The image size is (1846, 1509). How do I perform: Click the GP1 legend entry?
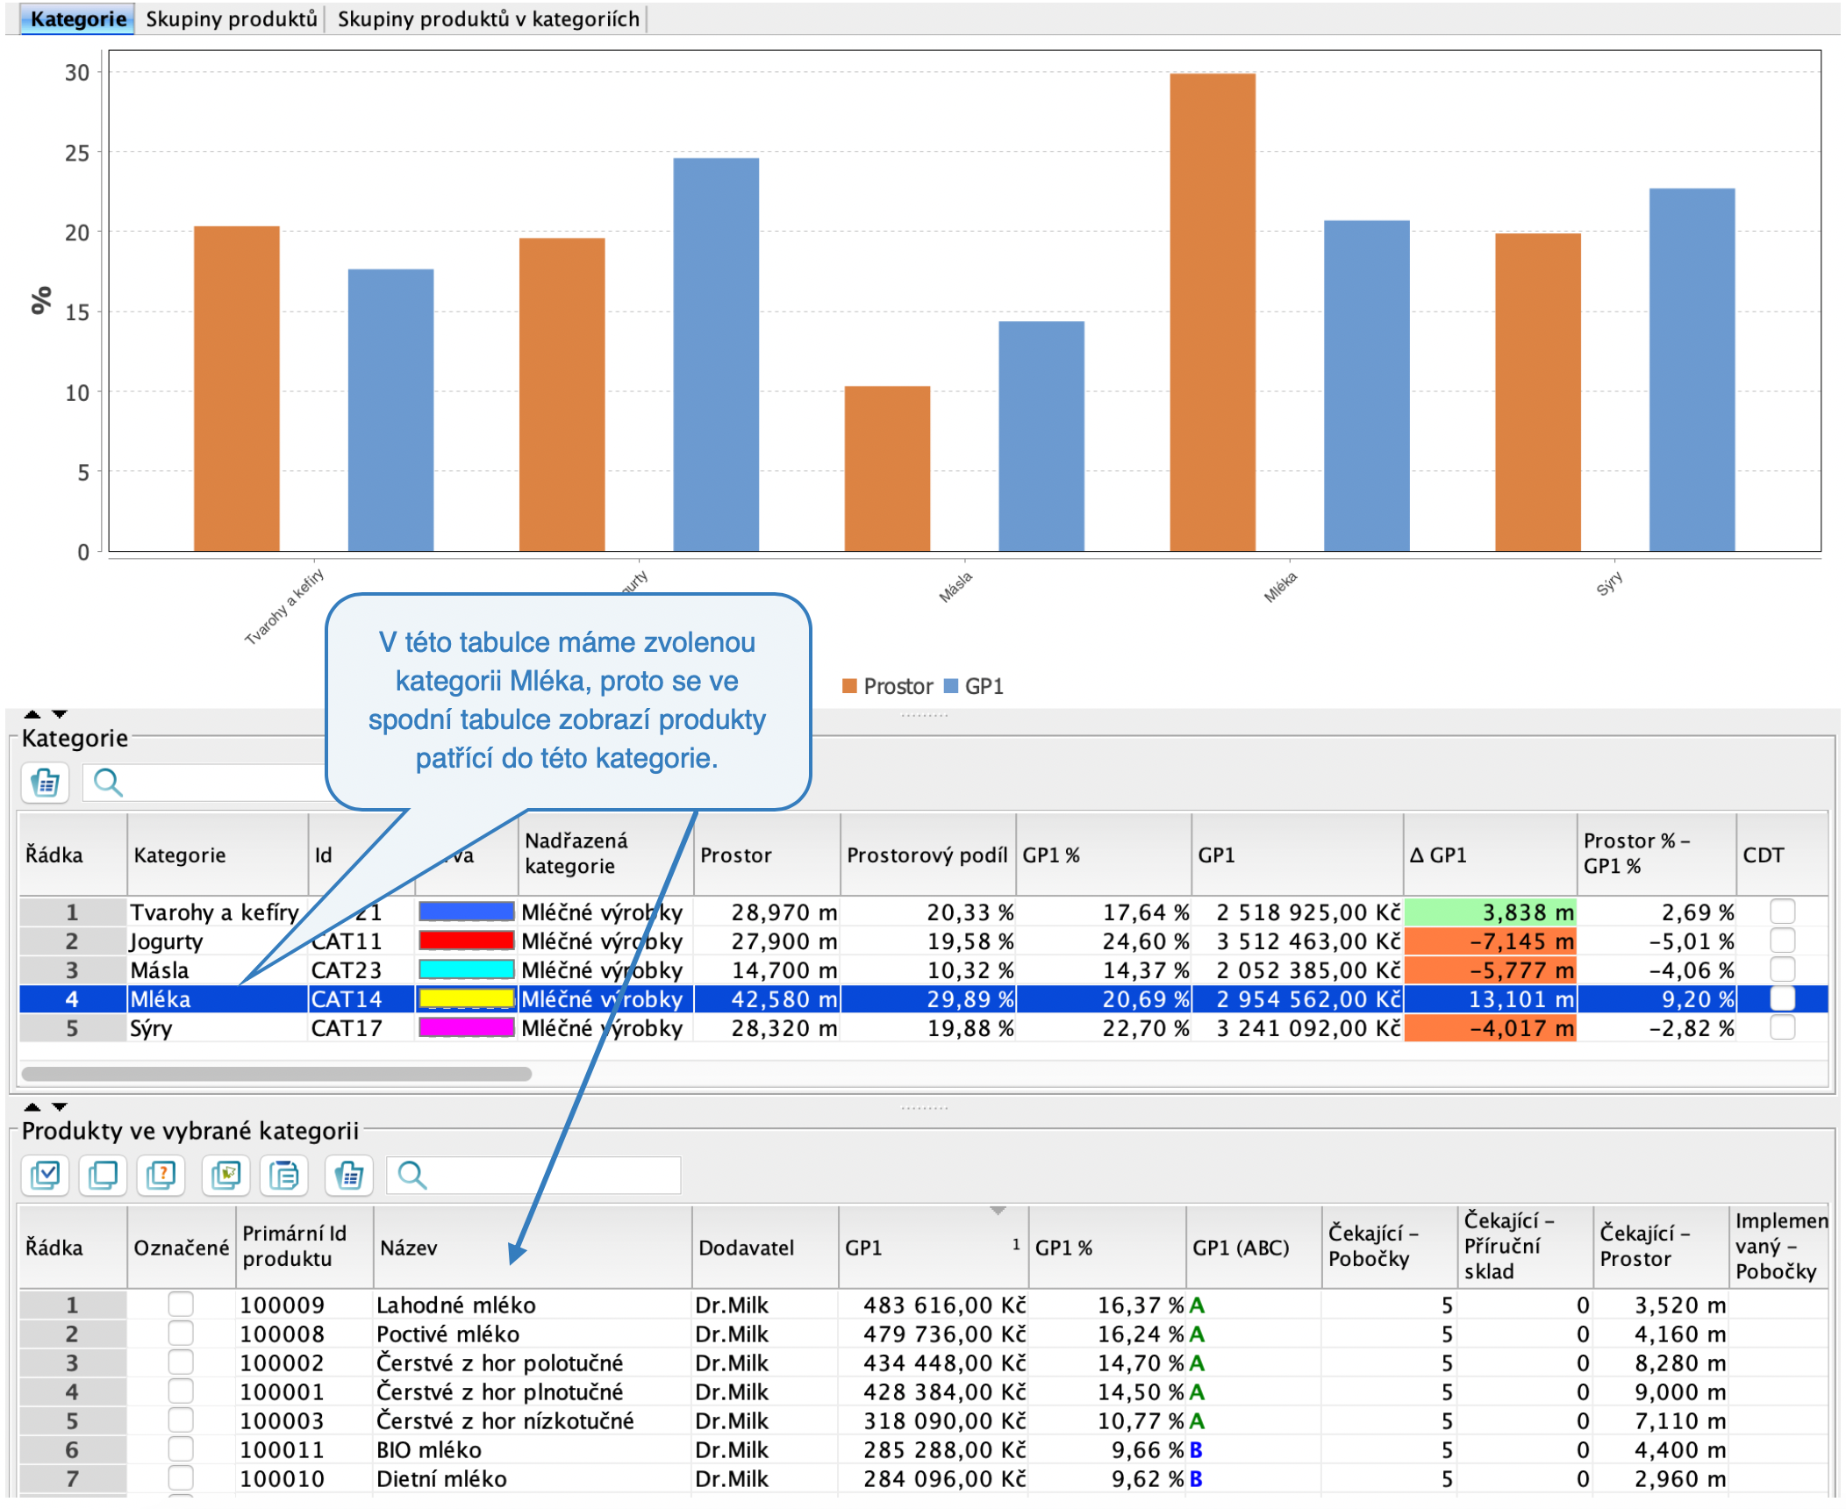pyautogui.click(x=974, y=686)
